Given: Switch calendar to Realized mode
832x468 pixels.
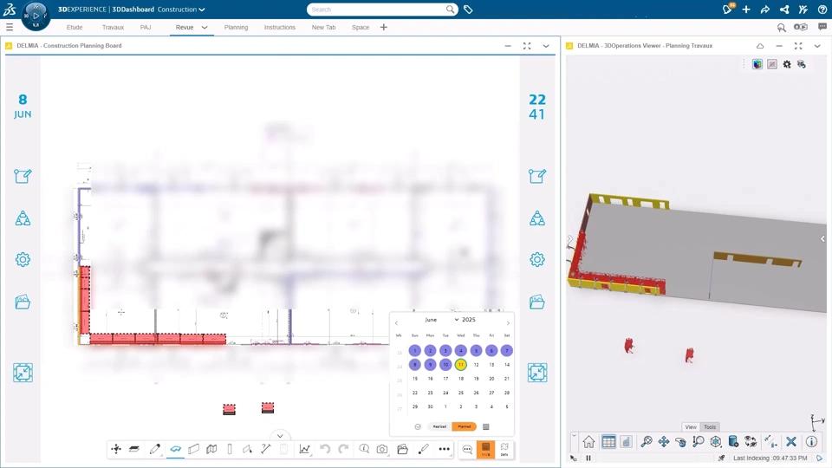Looking at the screenshot, I should click(x=439, y=426).
